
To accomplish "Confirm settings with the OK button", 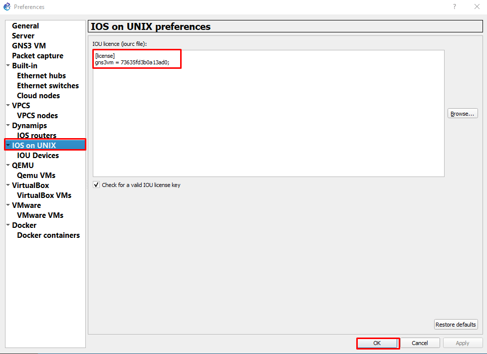I will click(377, 343).
